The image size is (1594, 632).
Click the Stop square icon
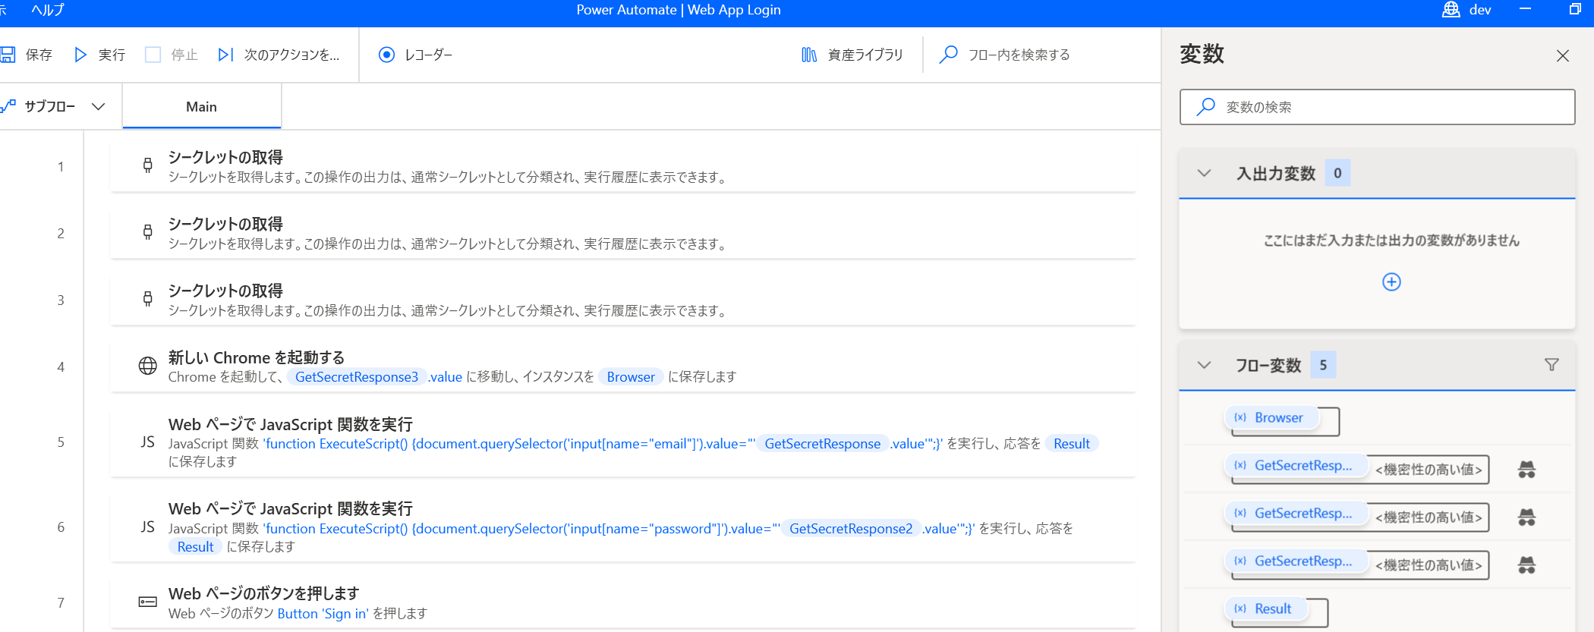pyautogui.click(x=153, y=55)
